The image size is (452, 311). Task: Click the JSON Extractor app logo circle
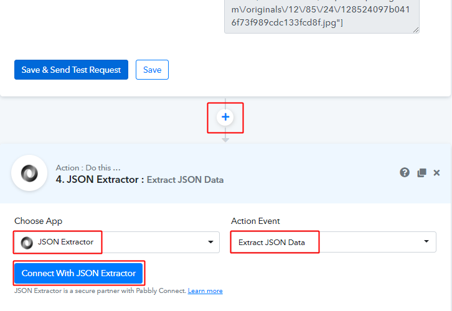(x=29, y=173)
